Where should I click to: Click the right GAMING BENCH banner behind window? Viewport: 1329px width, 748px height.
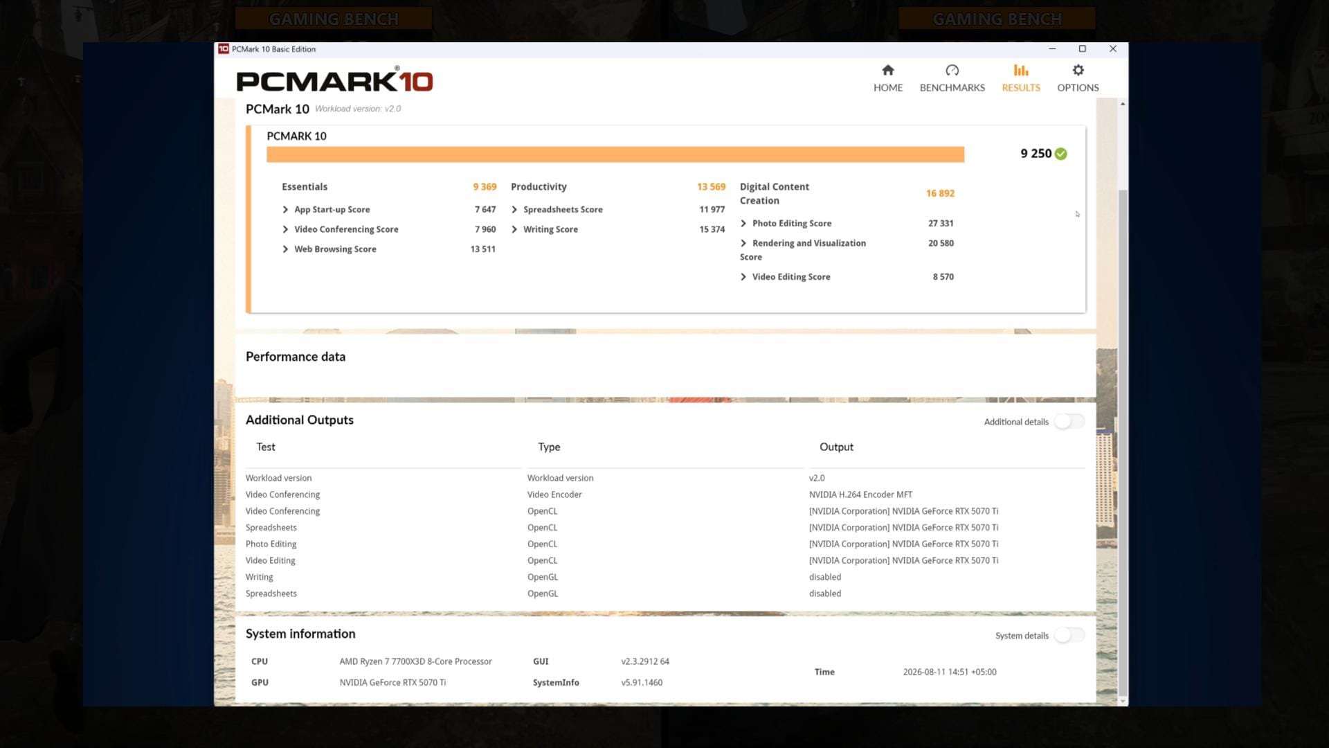(x=997, y=19)
